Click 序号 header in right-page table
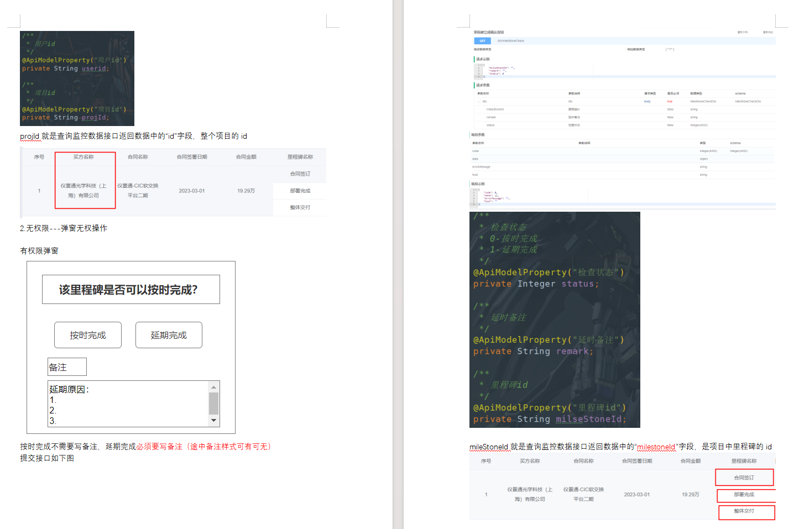 [x=486, y=461]
